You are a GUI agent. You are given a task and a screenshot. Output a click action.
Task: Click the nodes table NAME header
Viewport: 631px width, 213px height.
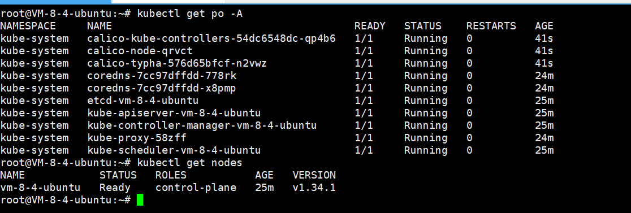(x=12, y=175)
